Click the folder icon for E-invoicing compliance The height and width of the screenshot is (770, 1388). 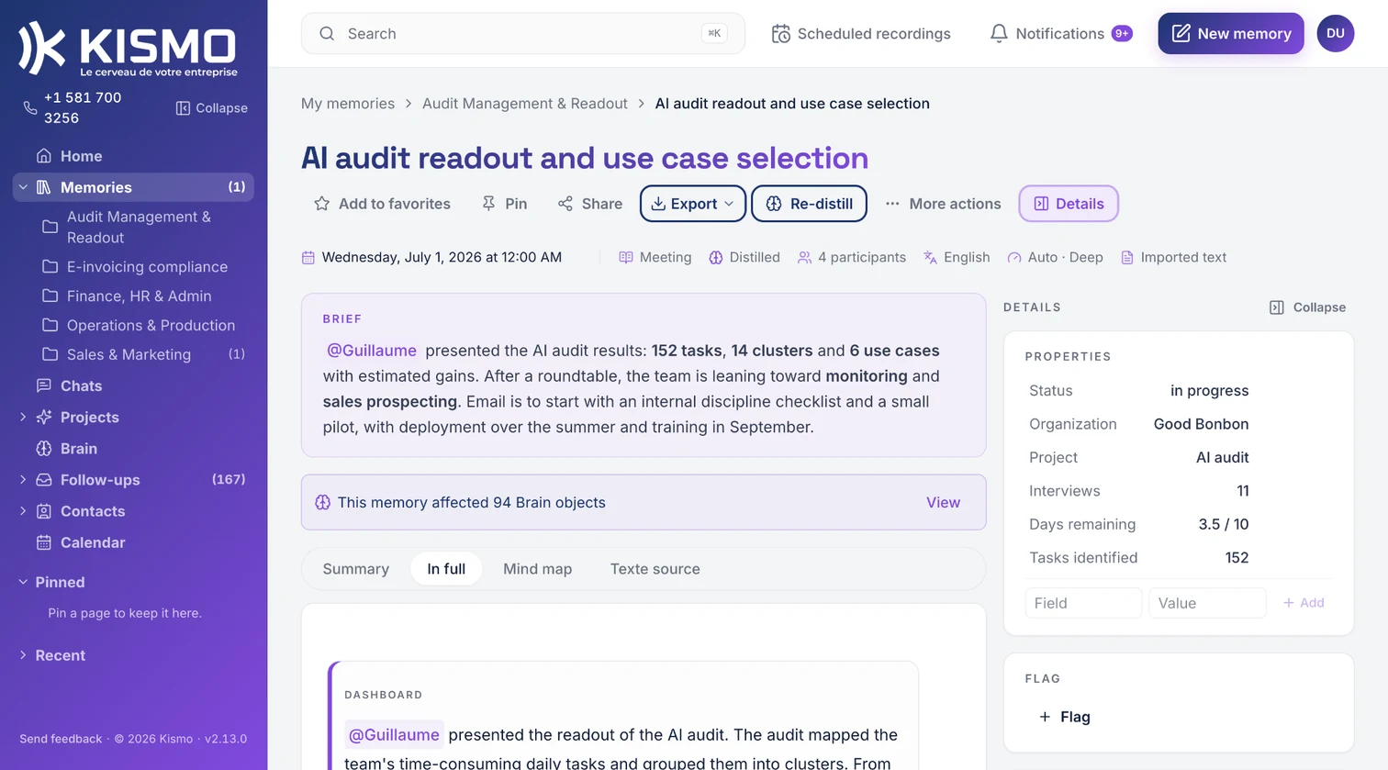50,267
